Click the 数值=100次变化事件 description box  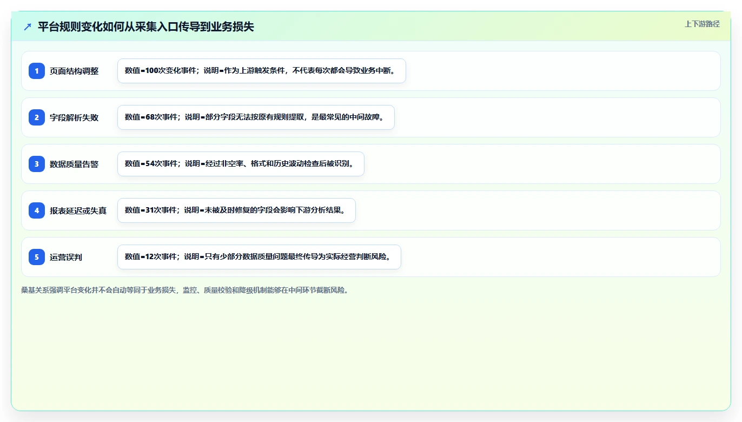(262, 71)
